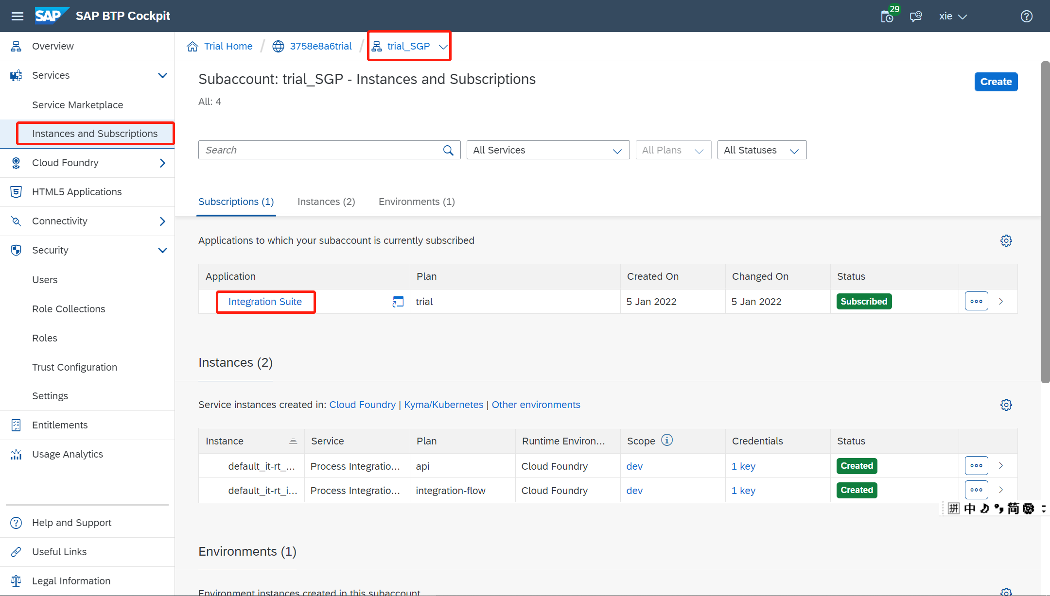This screenshot has width=1050, height=596.
Task: Open Instances table settings gear
Action: 1006,405
